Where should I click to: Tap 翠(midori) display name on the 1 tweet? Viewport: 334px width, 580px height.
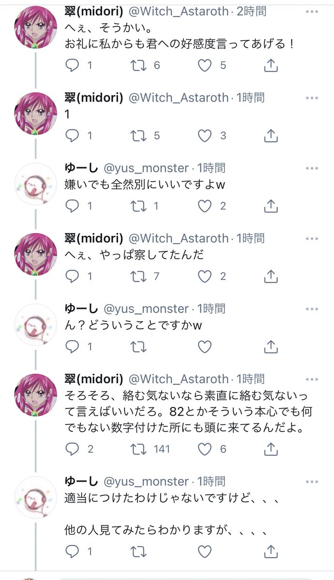click(x=94, y=98)
